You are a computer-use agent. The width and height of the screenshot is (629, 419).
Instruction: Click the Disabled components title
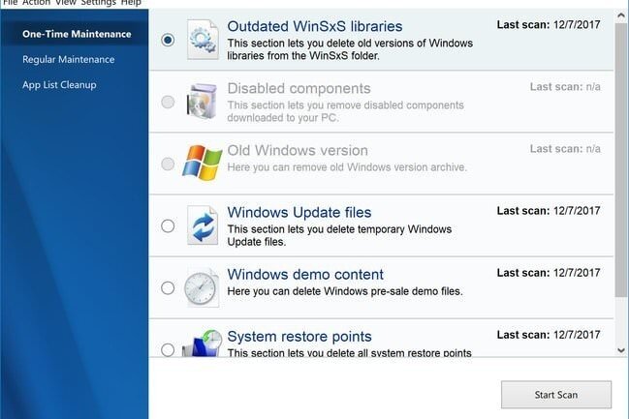click(299, 88)
